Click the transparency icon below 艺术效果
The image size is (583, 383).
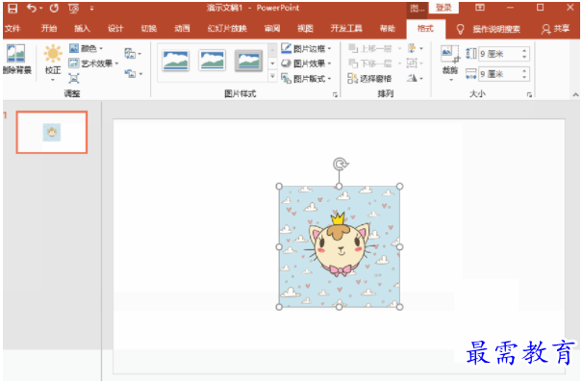(x=74, y=78)
